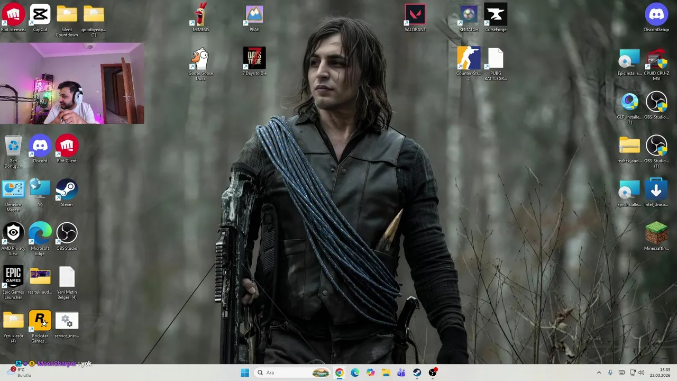
Task: Select the Counter-Strike 2 shortcut
Action: tap(469, 65)
